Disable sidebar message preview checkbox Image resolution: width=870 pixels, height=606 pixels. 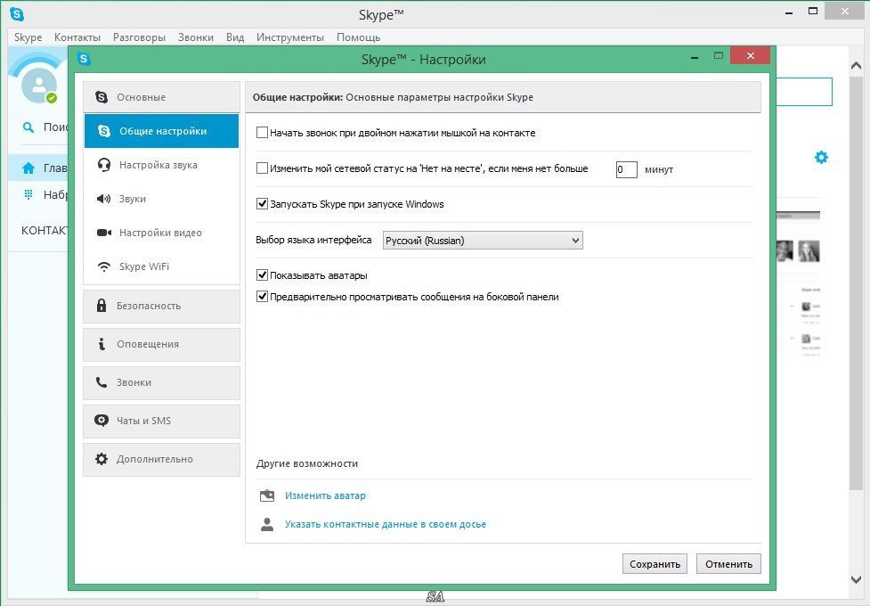(x=262, y=297)
